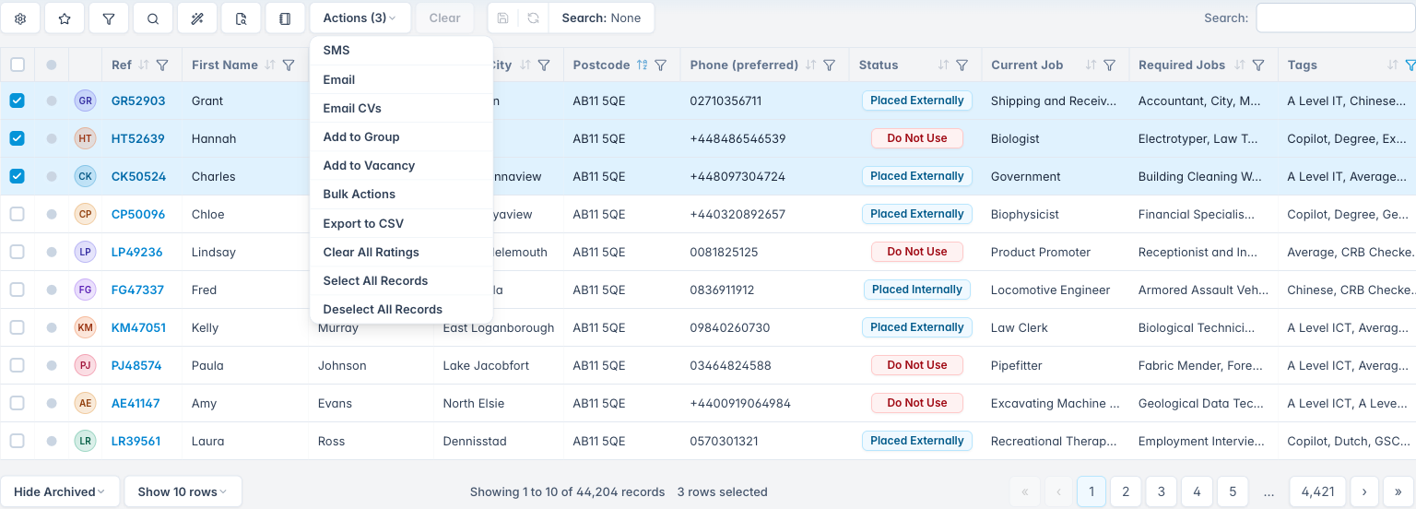
Task: Filter the Status column
Action: click(962, 65)
